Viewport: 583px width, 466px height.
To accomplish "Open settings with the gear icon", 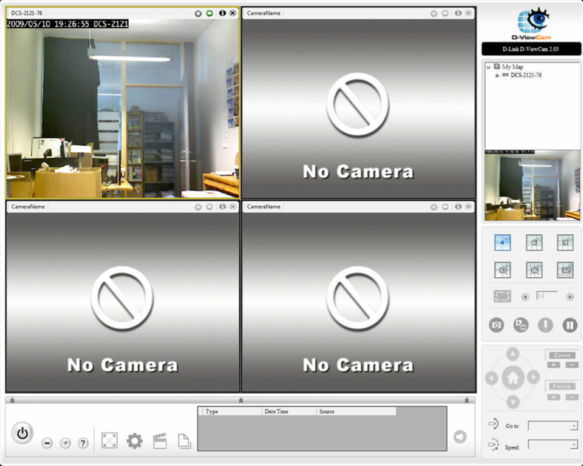I will pyautogui.click(x=134, y=441).
